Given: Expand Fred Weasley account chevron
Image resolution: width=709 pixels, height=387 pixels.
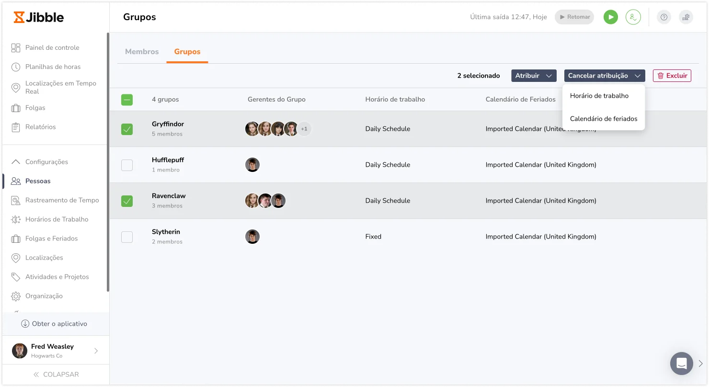Looking at the screenshot, I should (96, 351).
